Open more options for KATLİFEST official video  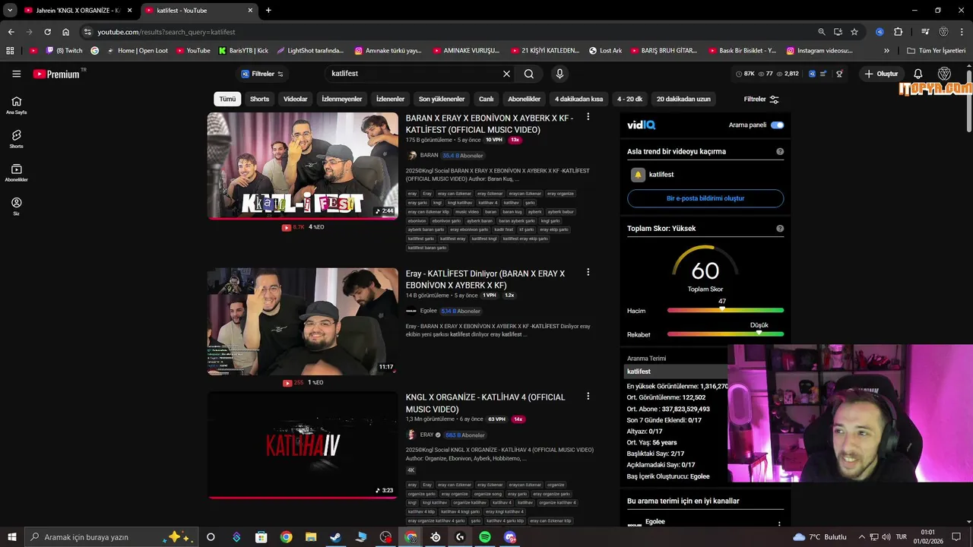[x=588, y=117]
